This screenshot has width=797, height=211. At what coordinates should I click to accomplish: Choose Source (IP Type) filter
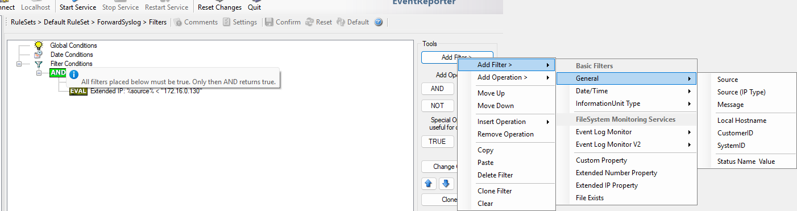tap(748, 92)
